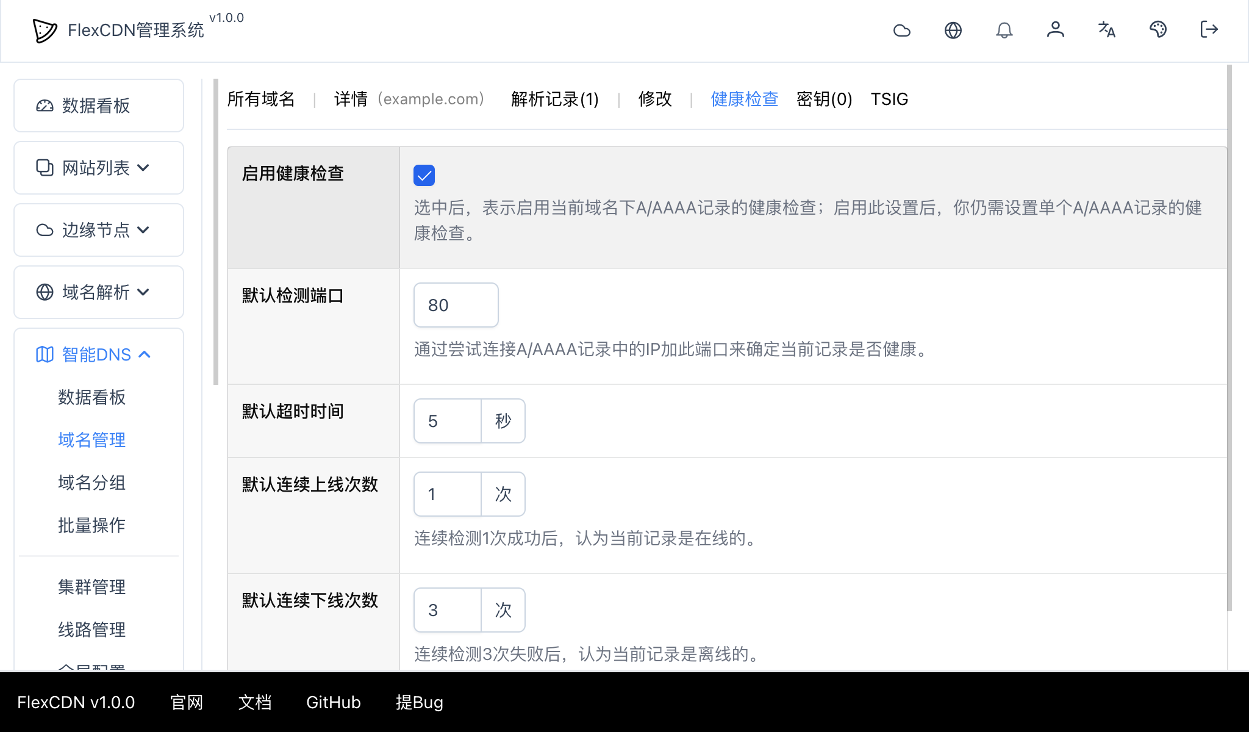Switch to 解析记录(1) tab
Screen dimensions: 1249x732
pyautogui.click(x=555, y=99)
